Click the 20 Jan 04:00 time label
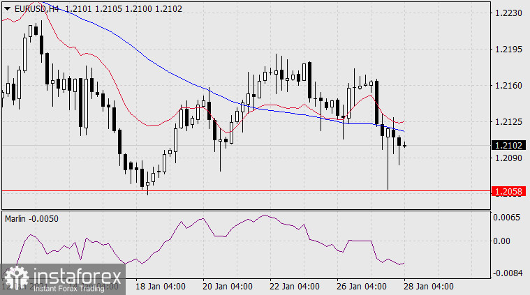This screenshot has width=530, height=295. (x=228, y=287)
